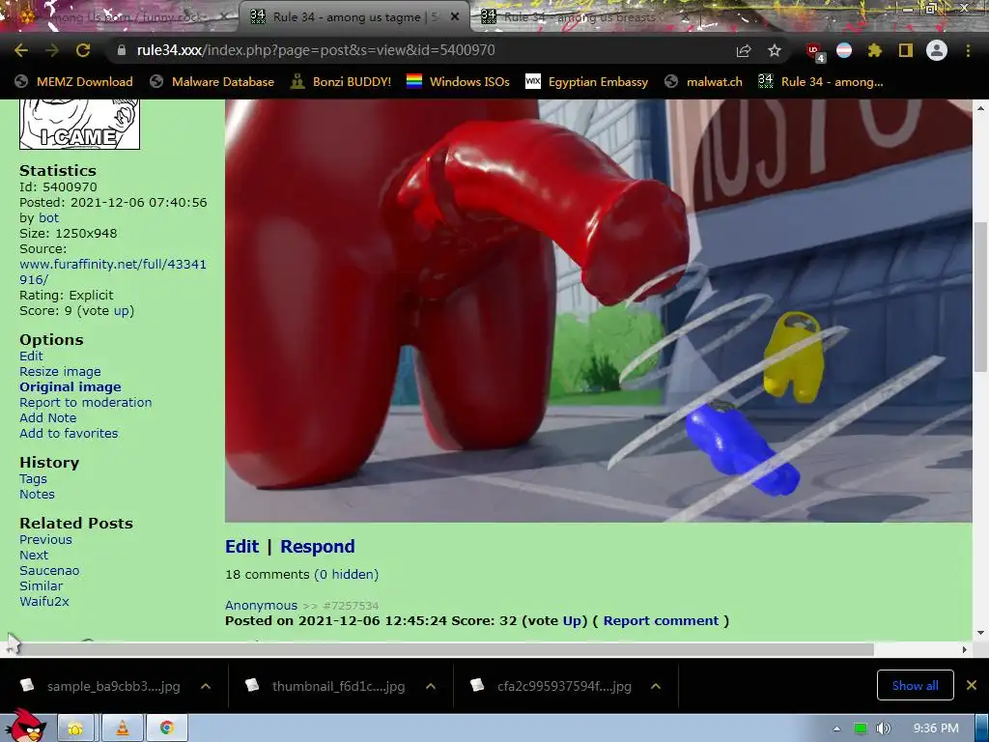The image size is (989, 742).
Task: Vote up the post score
Action: tap(123, 310)
